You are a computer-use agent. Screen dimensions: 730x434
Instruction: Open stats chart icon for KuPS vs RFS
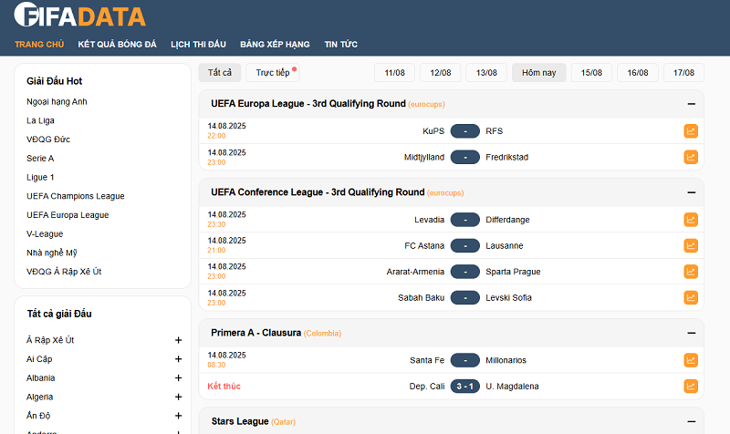[x=691, y=131]
